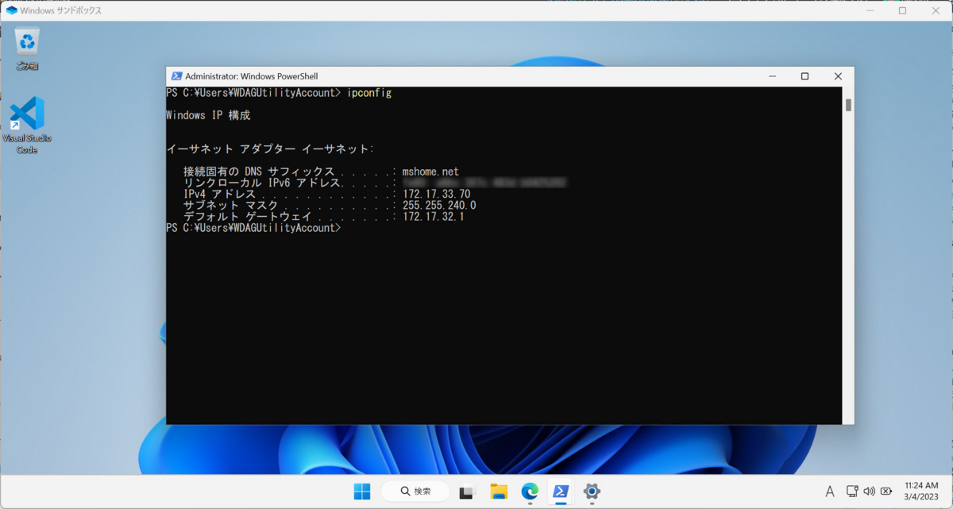This screenshot has height=509, width=953.
Task: Open network status icon in system tray
Action: [x=852, y=492]
